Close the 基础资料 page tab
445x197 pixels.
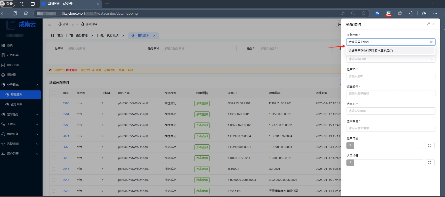(x=154, y=36)
